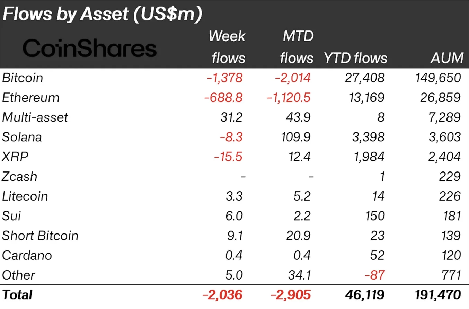The height and width of the screenshot is (309, 469).
Task: Select the Bitcoin row label
Action: click(23, 78)
